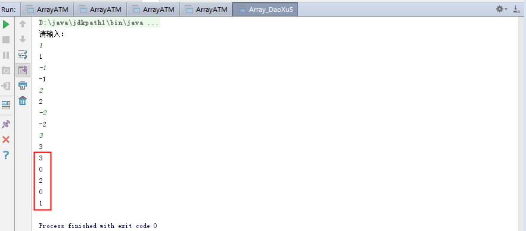Click the green italic 2 input line
526x231 pixels.
(x=41, y=90)
